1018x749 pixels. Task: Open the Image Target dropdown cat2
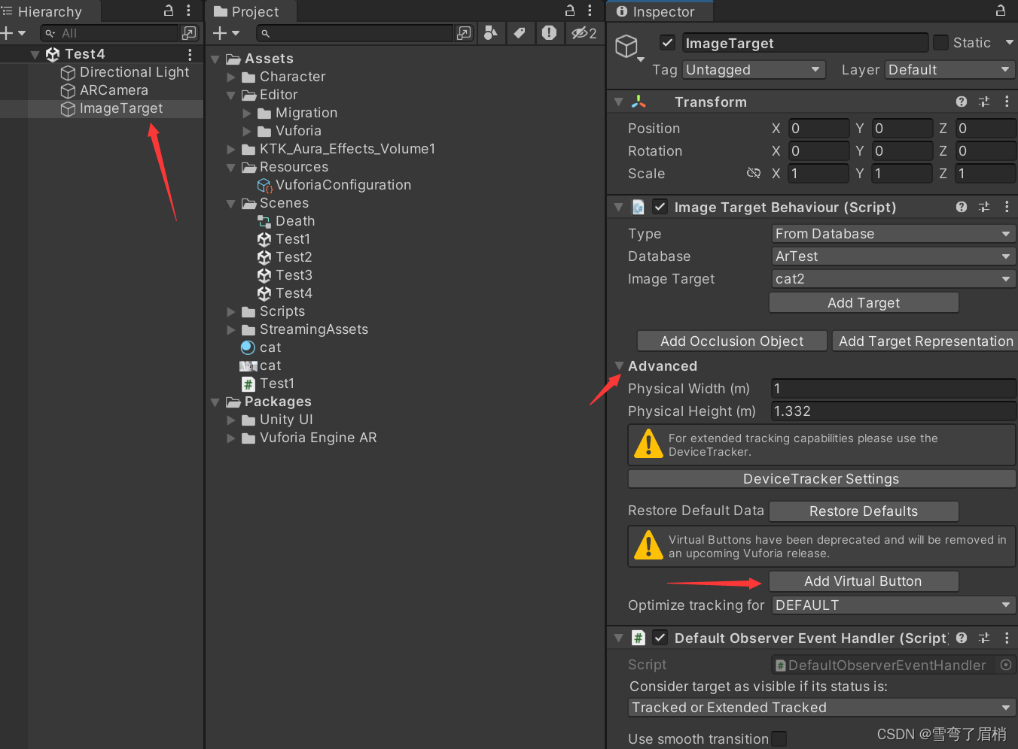click(893, 279)
